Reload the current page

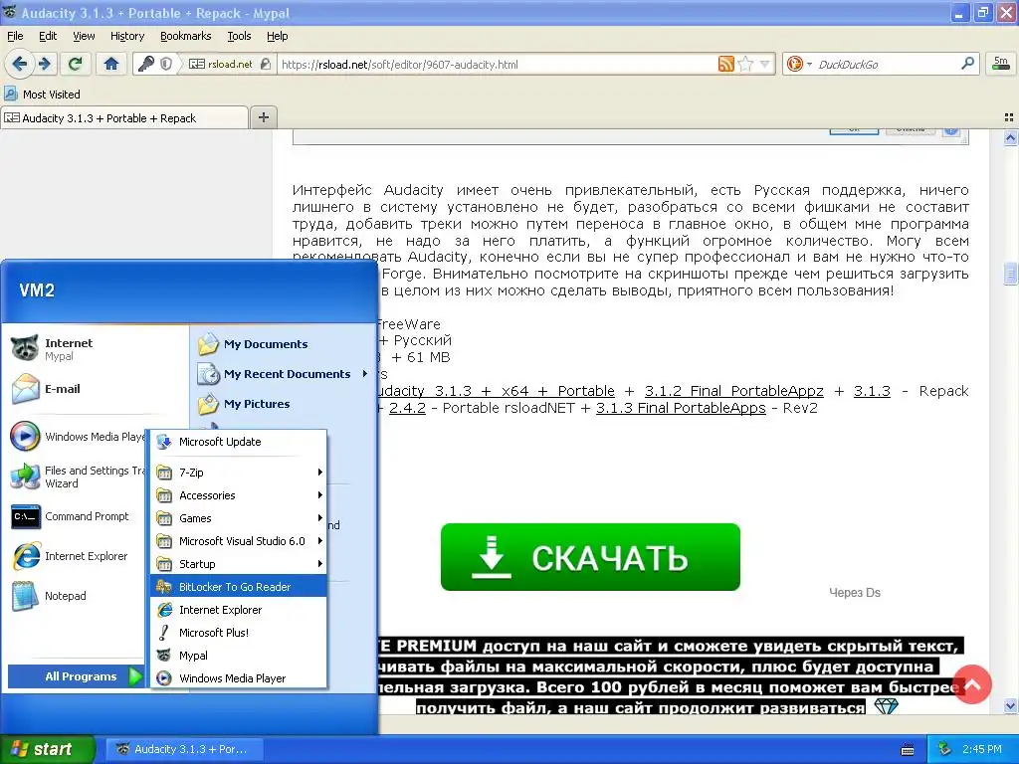[75, 64]
